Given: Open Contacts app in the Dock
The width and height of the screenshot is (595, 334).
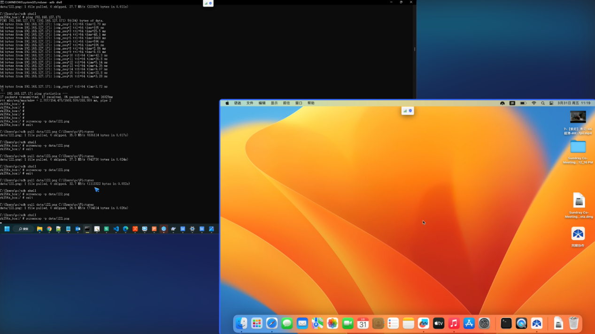Looking at the screenshot, I should pos(378,323).
